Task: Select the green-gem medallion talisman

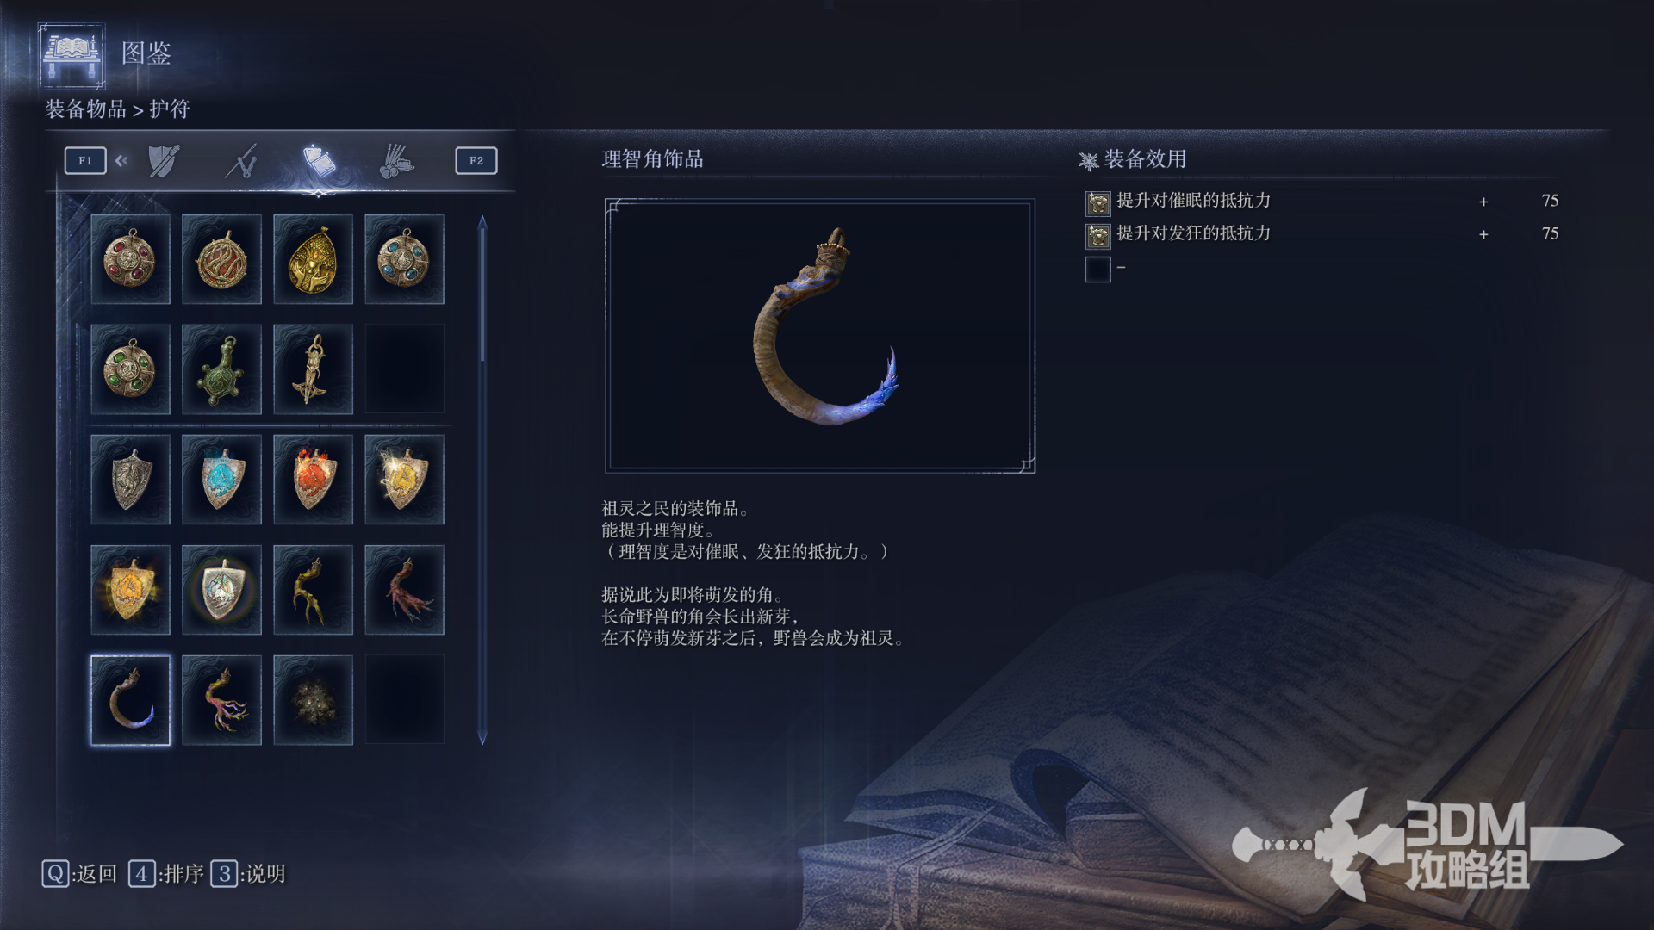Action: point(130,369)
